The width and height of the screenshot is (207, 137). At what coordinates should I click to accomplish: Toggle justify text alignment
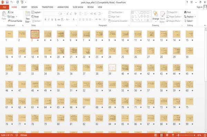(90, 20)
